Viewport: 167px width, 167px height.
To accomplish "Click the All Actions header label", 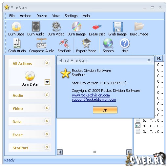I will 22,64.
